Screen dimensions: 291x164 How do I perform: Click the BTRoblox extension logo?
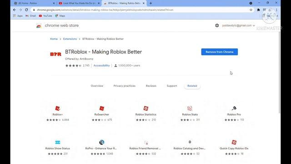(55, 54)
